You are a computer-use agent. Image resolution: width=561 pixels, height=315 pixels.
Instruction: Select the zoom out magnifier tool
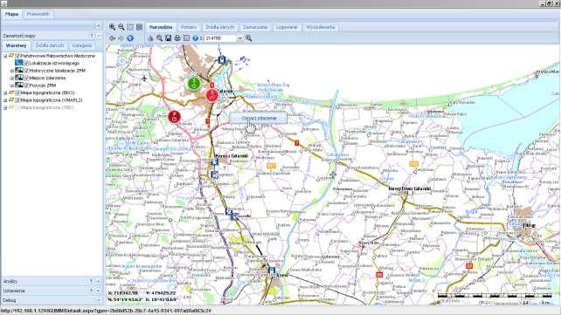tap(121, 27)
